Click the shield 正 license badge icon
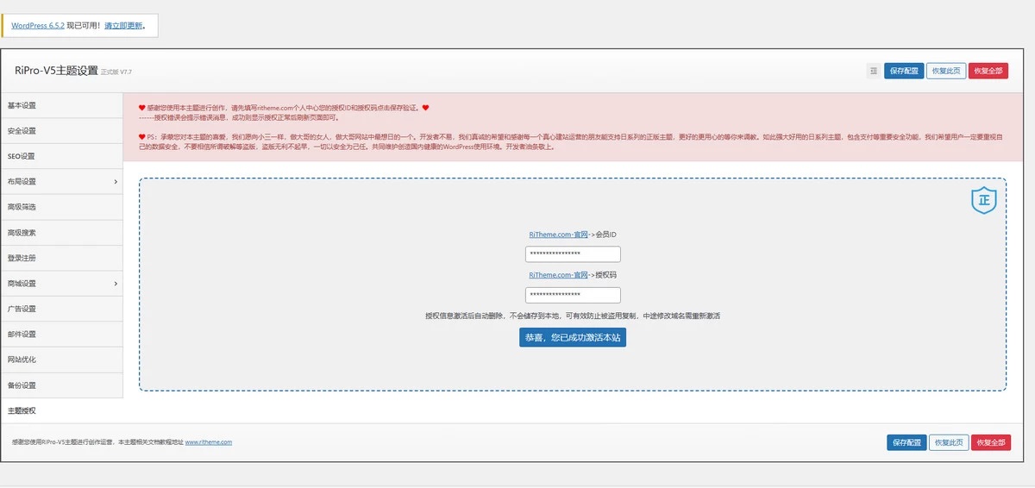 coord(984,200)
